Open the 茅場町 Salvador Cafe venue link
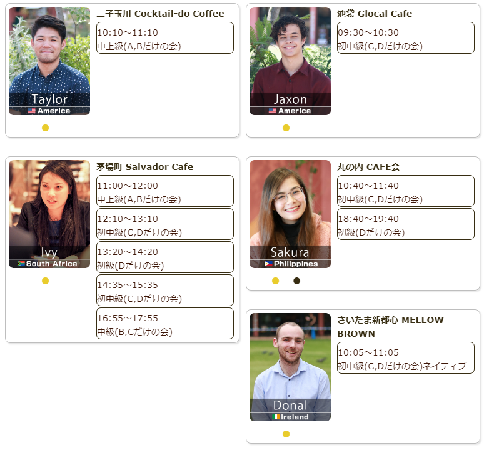The width and height of the screenshot is (489, 450). tap(144, 167)
